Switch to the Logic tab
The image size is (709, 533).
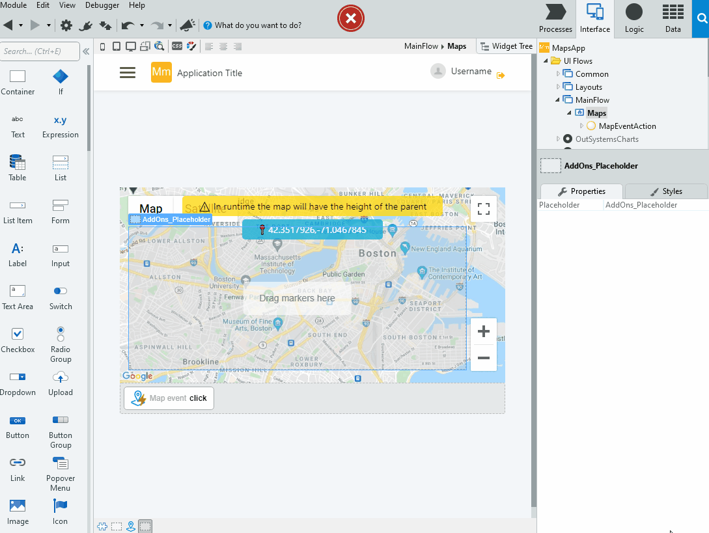pos(634,18)
